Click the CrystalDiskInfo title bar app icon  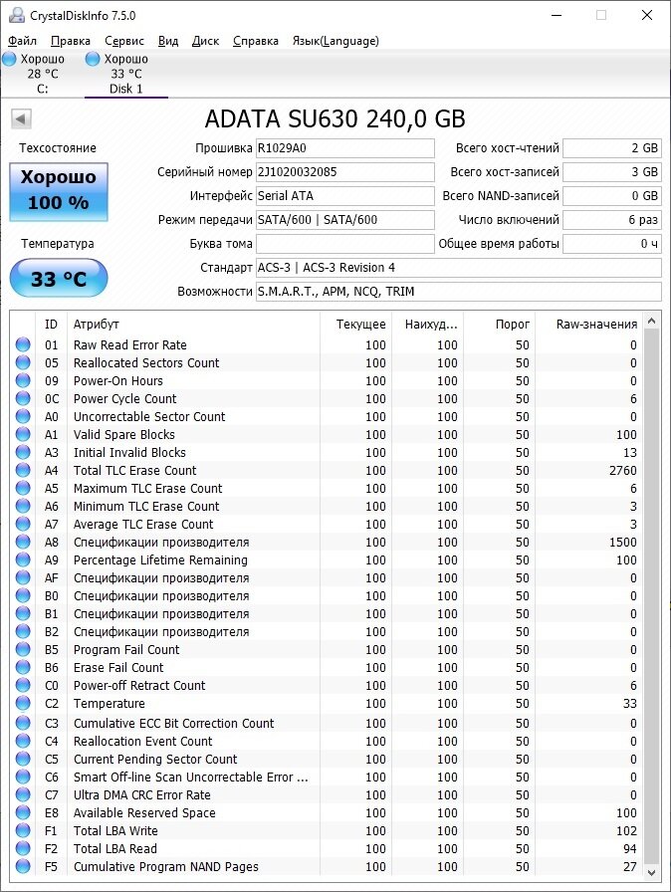point(17,15)
